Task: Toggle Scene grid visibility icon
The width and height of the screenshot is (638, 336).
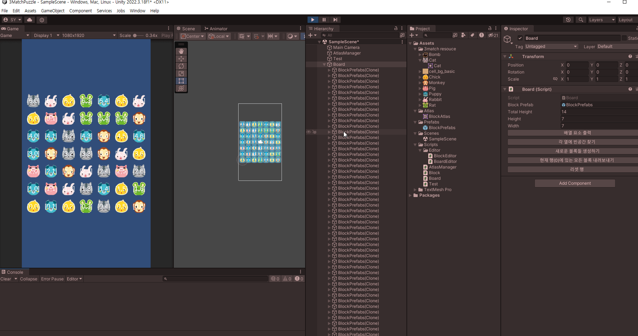Action: click(x=241, y=36)
